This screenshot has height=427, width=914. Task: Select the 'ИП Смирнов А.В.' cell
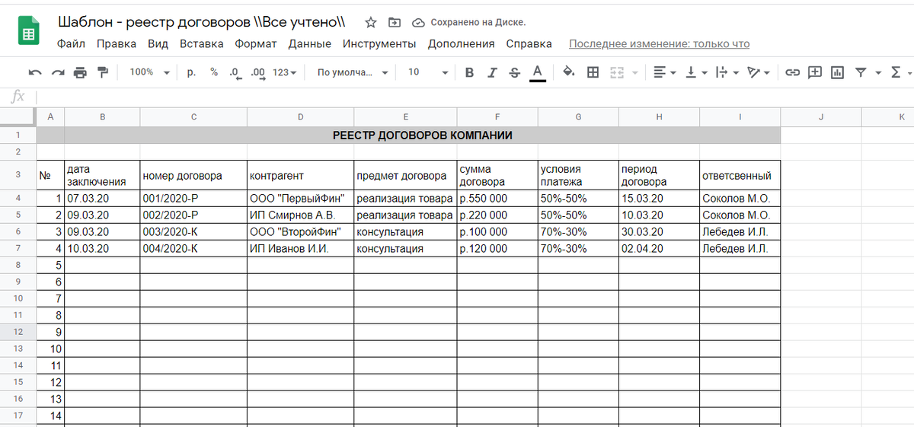[x=300, y=215]
